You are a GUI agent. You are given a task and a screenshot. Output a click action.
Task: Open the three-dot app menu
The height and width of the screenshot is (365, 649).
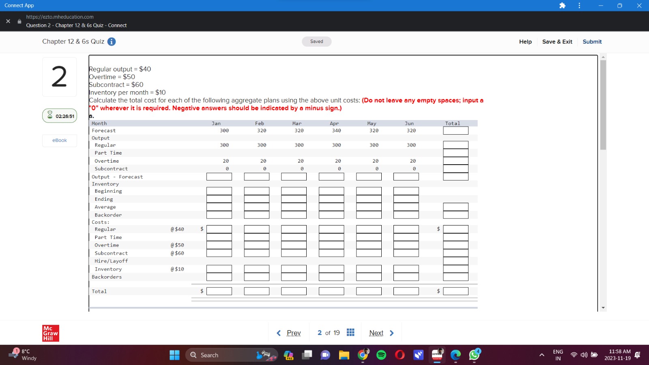click(579, 6)
